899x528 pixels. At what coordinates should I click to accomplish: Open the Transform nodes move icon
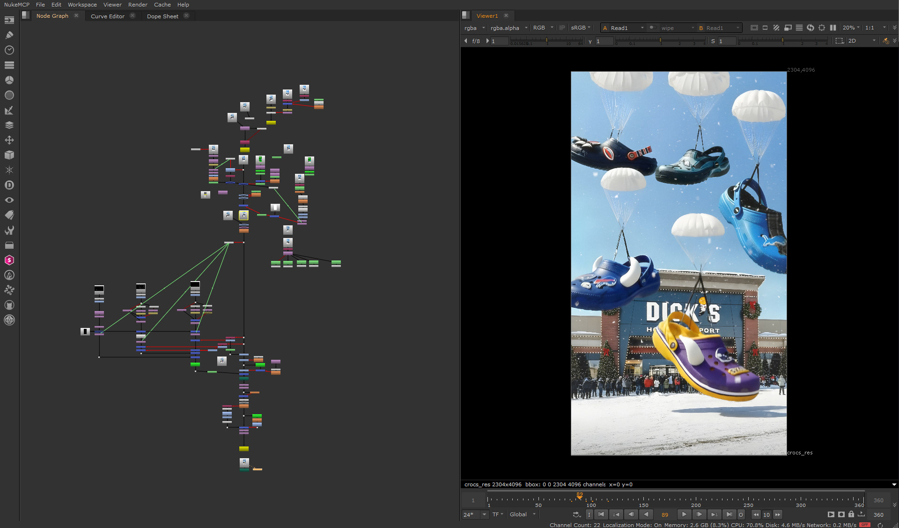pyautogui.click(x=9, y=140)
